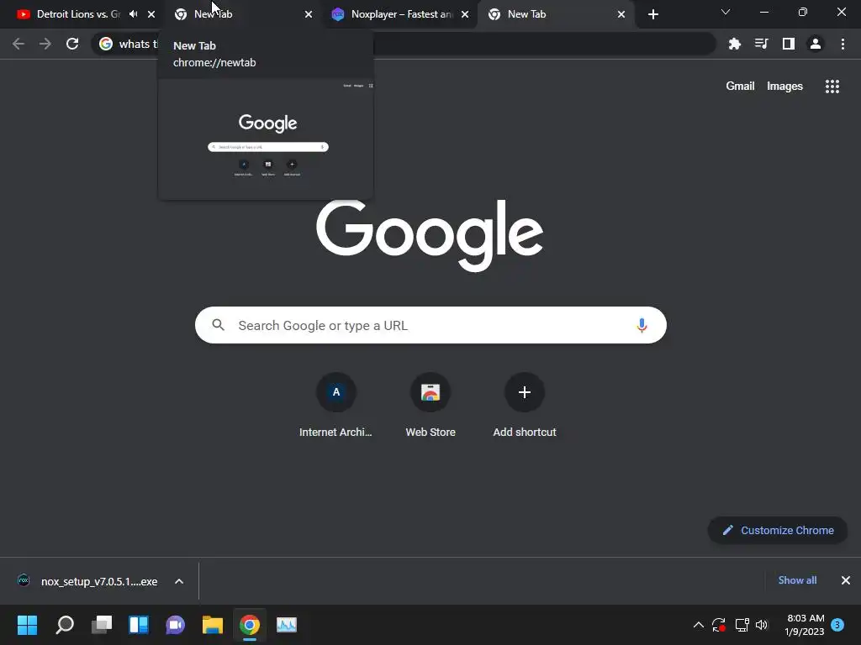Toggle the side panel icon
The height and width of the screenshot is (645, 861).
(x=789, y=44)
